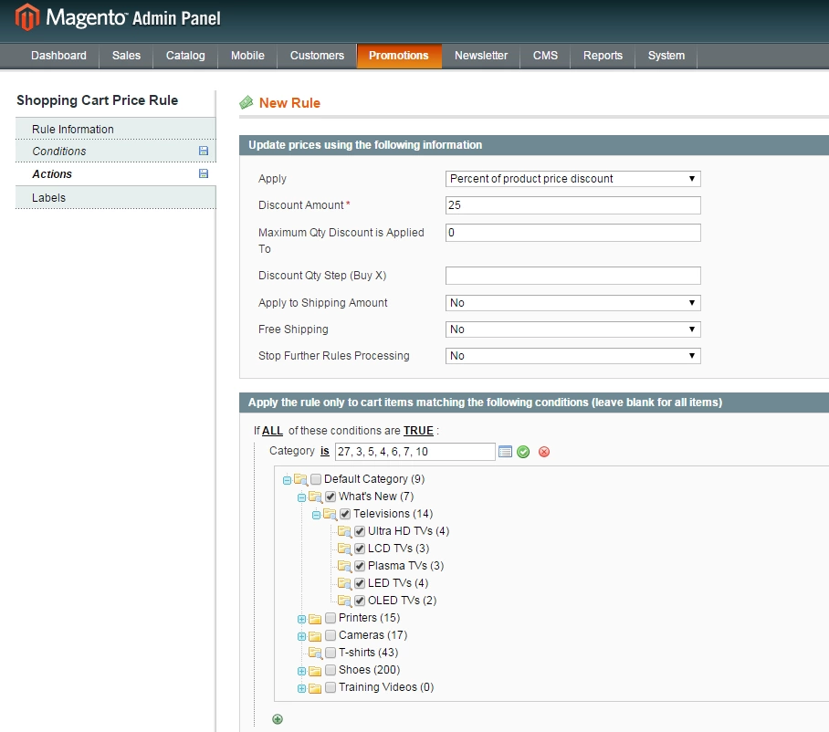Click the Training Videos folder icon
This screenshot has width=829, height=732.
[316, 688]
